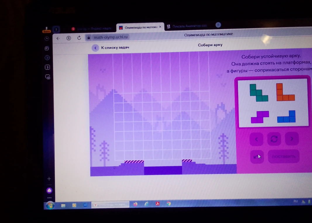The image size is (312, 223).
Task: Launch Chrome from the taskbar
Action: pos(169,203)
